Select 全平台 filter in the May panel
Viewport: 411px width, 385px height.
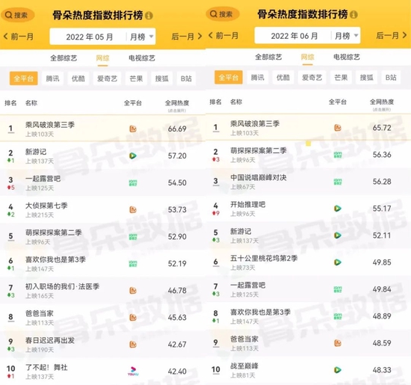pyautogui.click(x=24, y=78)
